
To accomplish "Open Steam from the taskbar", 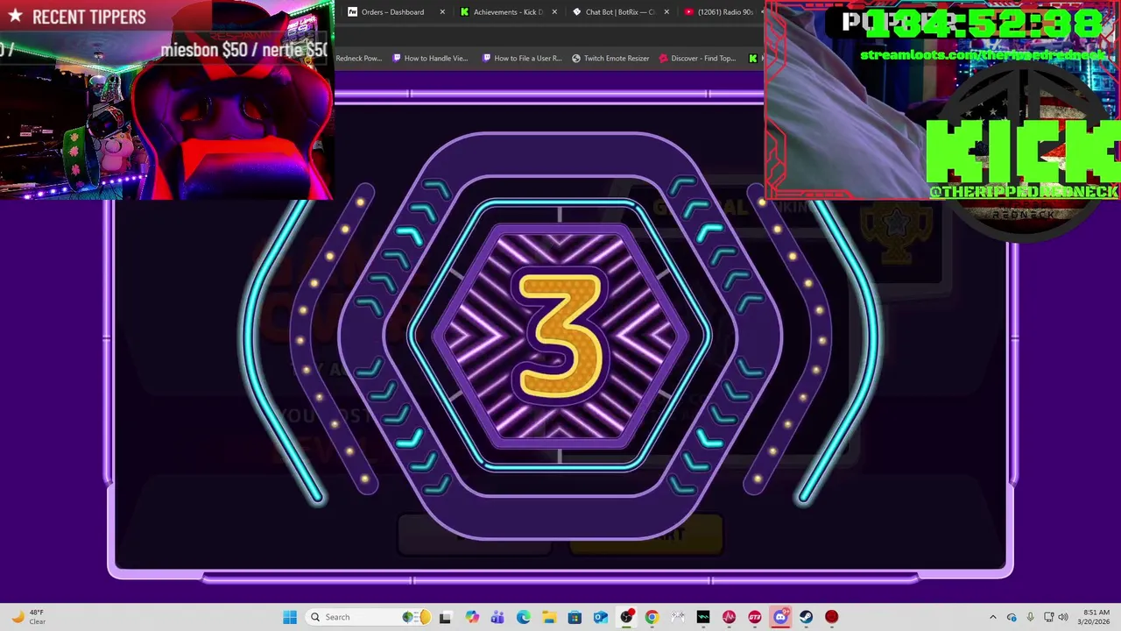I will 806,617.
